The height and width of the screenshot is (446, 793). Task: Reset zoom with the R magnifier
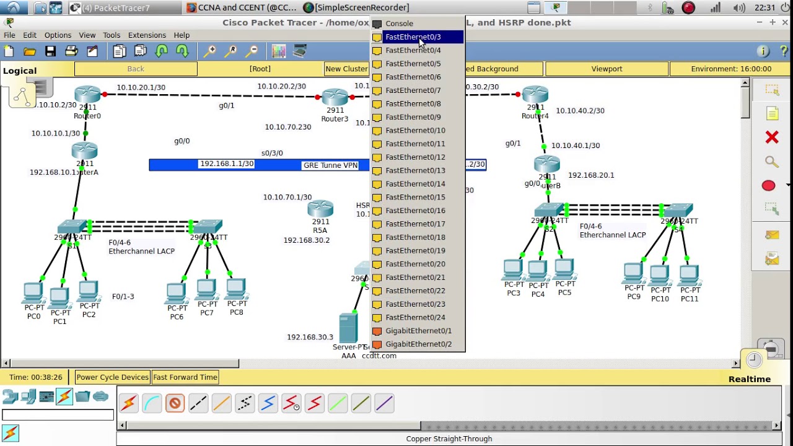231,51
